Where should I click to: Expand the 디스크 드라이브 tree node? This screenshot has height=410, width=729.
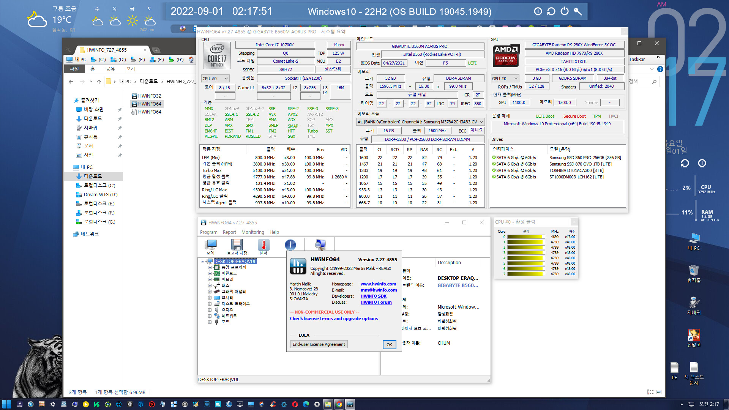210,304
